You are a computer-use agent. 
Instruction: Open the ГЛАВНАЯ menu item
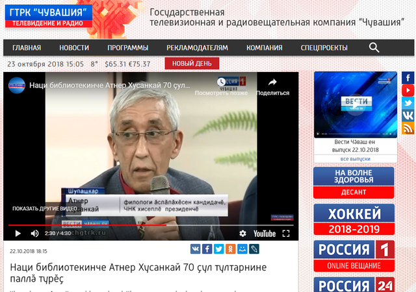coord(27,48)
